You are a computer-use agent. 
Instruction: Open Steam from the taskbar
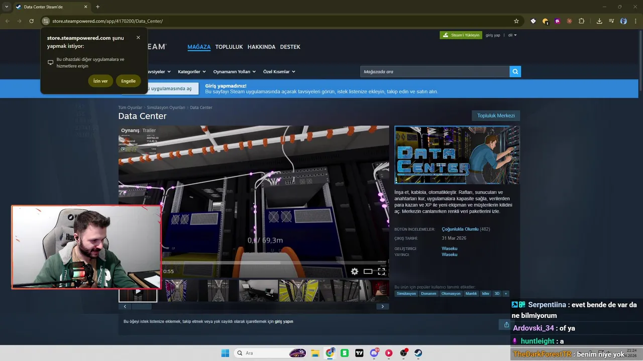[x=418, y=353]
